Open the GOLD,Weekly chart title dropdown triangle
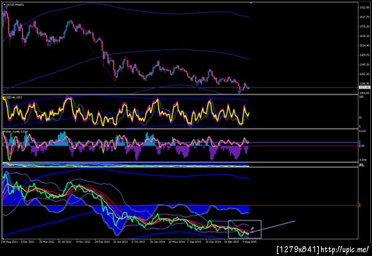Image resolution: width=372 pixels, height=256 pixels. click(x=5, y=4)
